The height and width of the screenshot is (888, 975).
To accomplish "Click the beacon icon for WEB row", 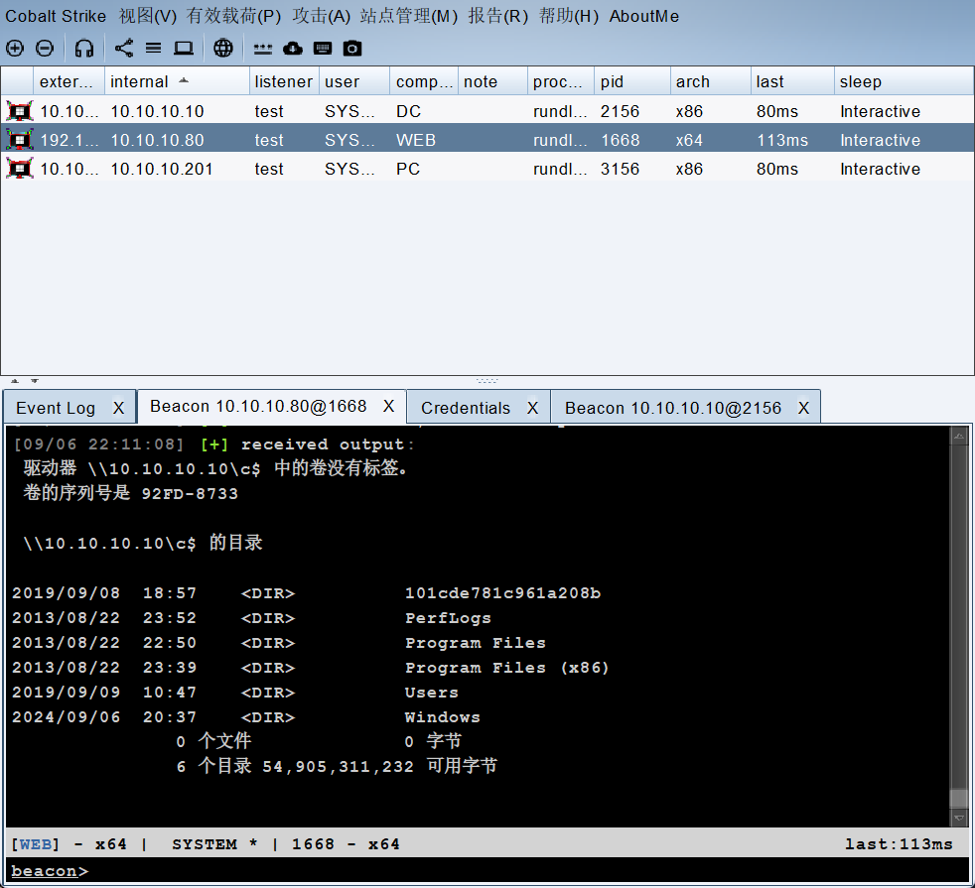I will tap(19, 140).
